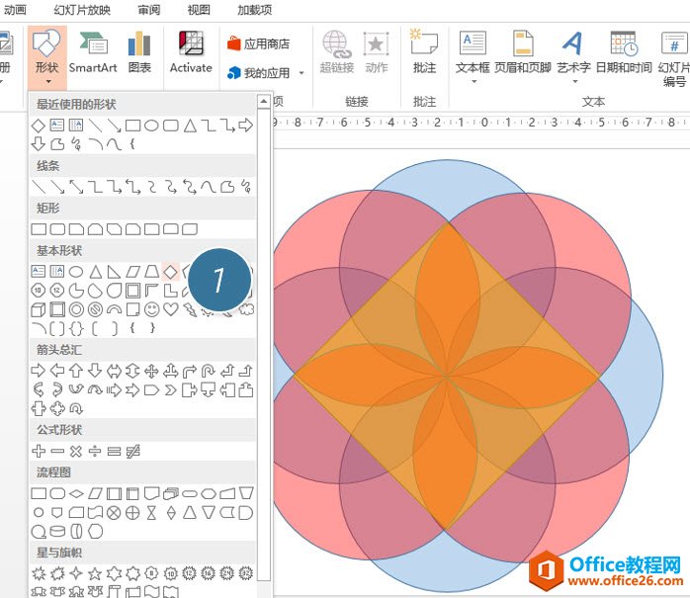The height and width of the screenshot is (598, 690).
Task: Pick the plain rectangle in 矩形 section
Action: [39, 229]
